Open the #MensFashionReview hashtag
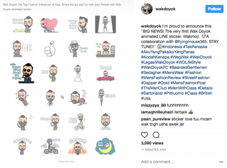This screenshot has height=168, width=227. [x=161, y=78]
